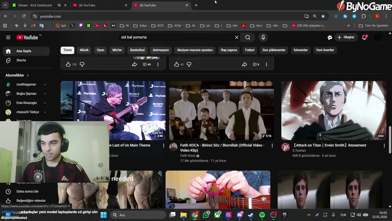Viewport: 392px width, 221px height.
Task: Open rootthegamer subscription channel
Action: click(x=26, y=84)
